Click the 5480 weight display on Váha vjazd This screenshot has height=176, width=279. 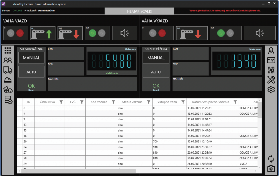coord(111,61)
